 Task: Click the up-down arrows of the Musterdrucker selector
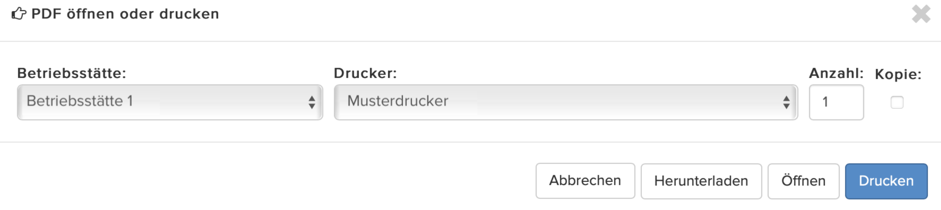pos(786,102)
